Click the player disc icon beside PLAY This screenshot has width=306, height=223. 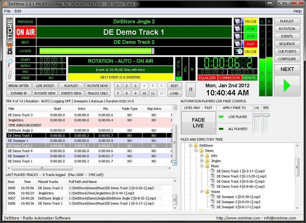238,44
